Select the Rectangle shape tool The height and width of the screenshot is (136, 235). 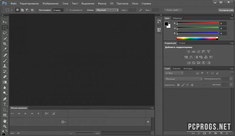pos(5,115)
